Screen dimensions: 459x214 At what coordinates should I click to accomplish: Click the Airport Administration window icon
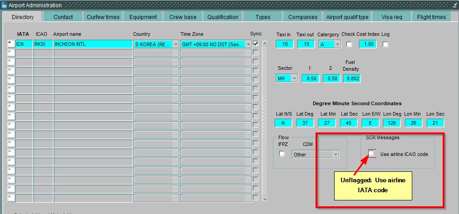pos(4,5)
